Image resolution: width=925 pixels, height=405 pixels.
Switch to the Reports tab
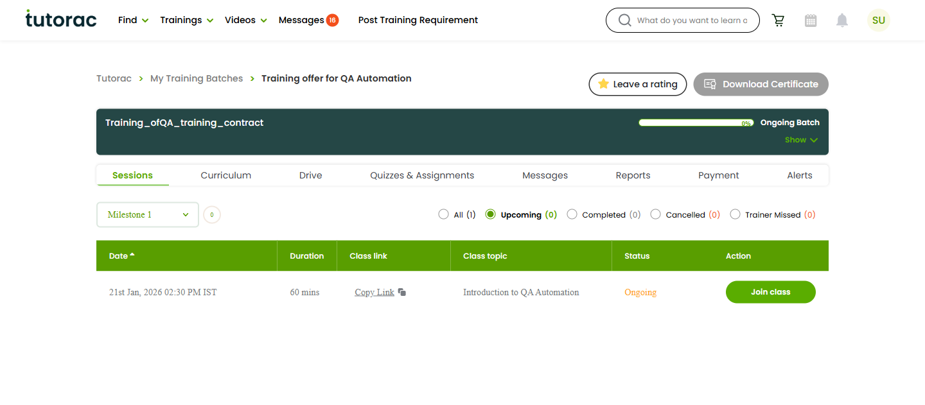tap(633, 175)
